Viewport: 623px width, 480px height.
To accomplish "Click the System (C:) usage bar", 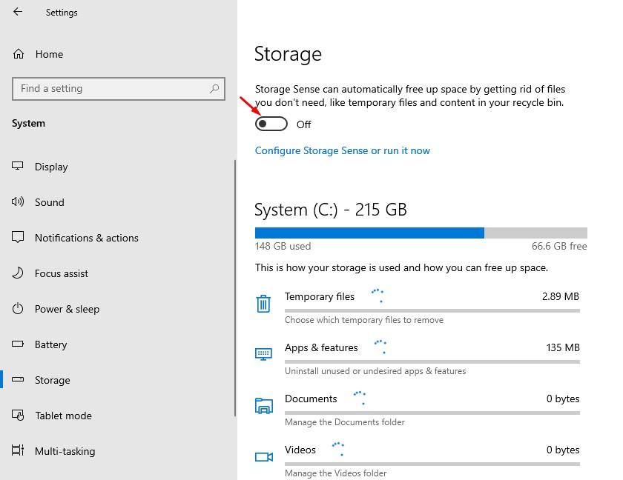I will (420, 232).
